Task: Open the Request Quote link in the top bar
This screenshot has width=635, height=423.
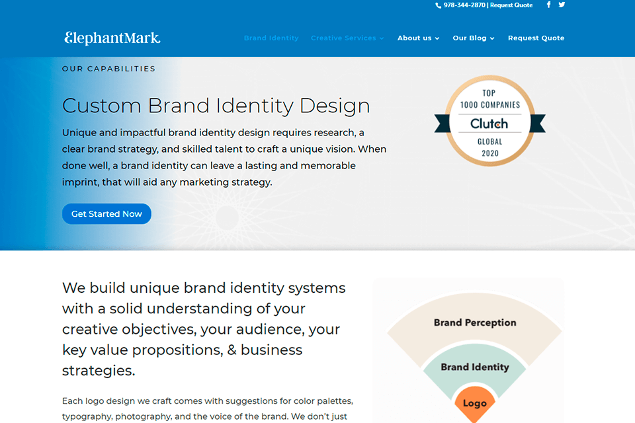Action: (x=511, y=5)
